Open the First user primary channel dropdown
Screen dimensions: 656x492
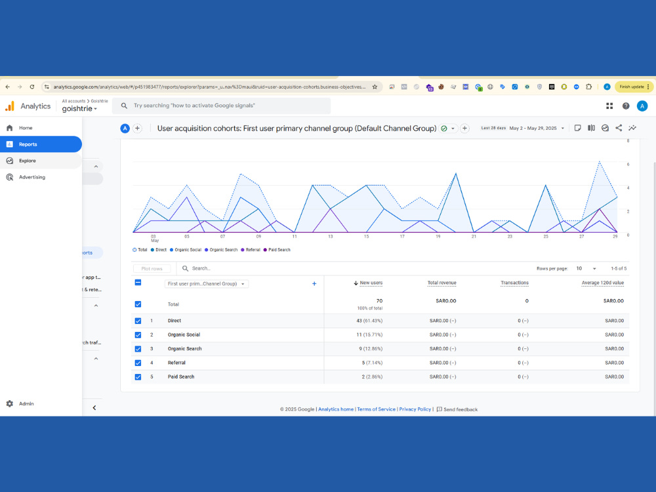coord(207,283)
